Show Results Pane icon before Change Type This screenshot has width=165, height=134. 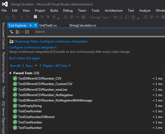(x=83, y=17)
